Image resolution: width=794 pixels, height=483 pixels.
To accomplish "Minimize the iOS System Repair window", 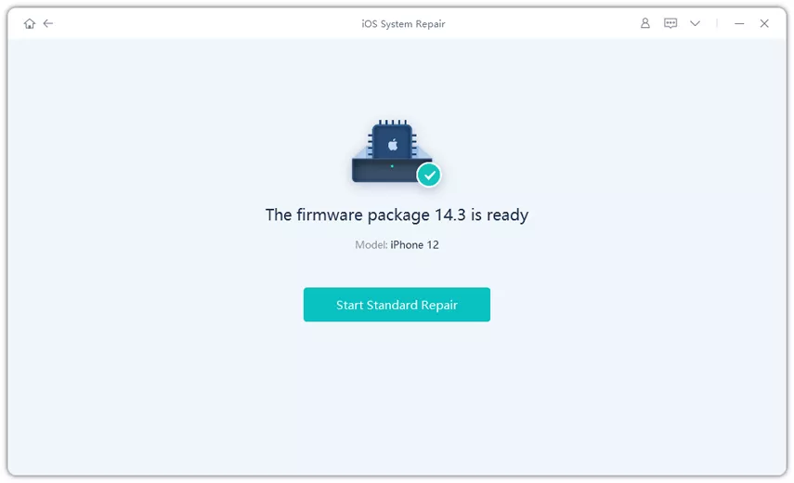I will [739, 23].
